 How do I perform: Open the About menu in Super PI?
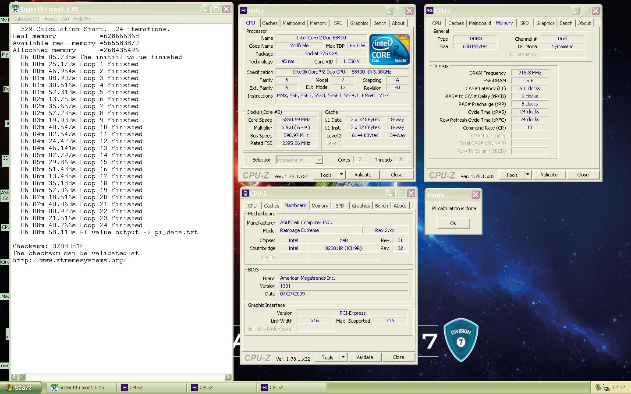click(57, 19)
